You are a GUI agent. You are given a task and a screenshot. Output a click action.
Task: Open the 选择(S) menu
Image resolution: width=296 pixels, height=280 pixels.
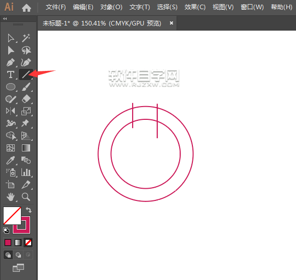point(167,7)
